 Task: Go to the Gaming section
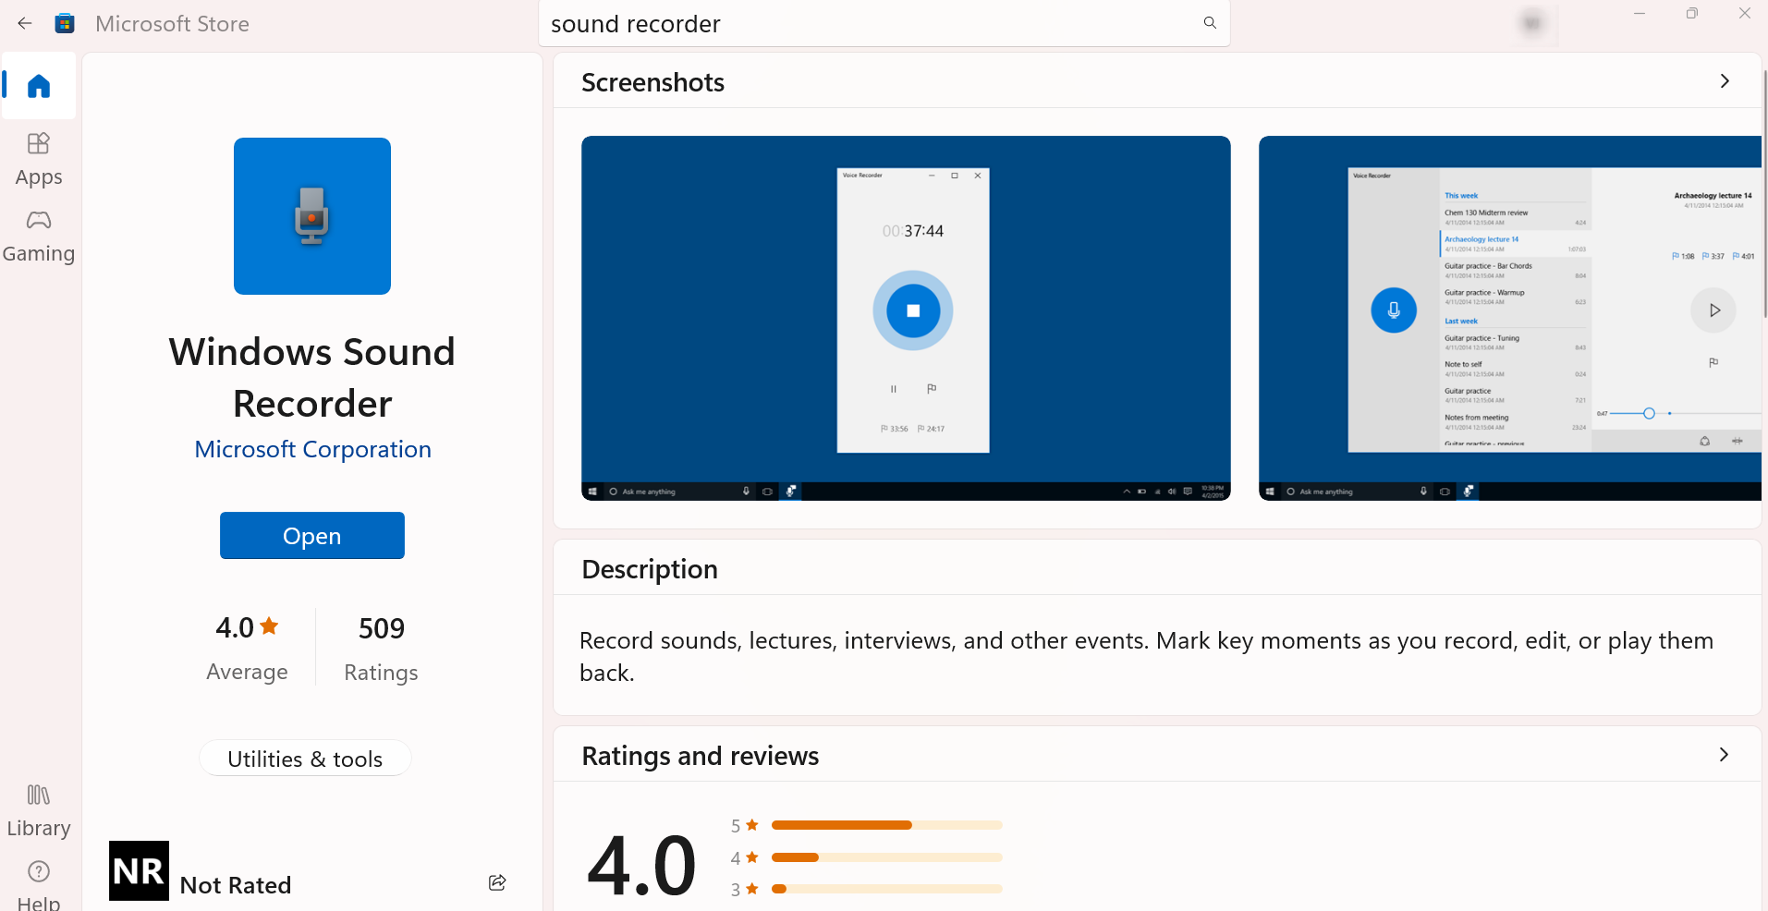click(39, 235)
